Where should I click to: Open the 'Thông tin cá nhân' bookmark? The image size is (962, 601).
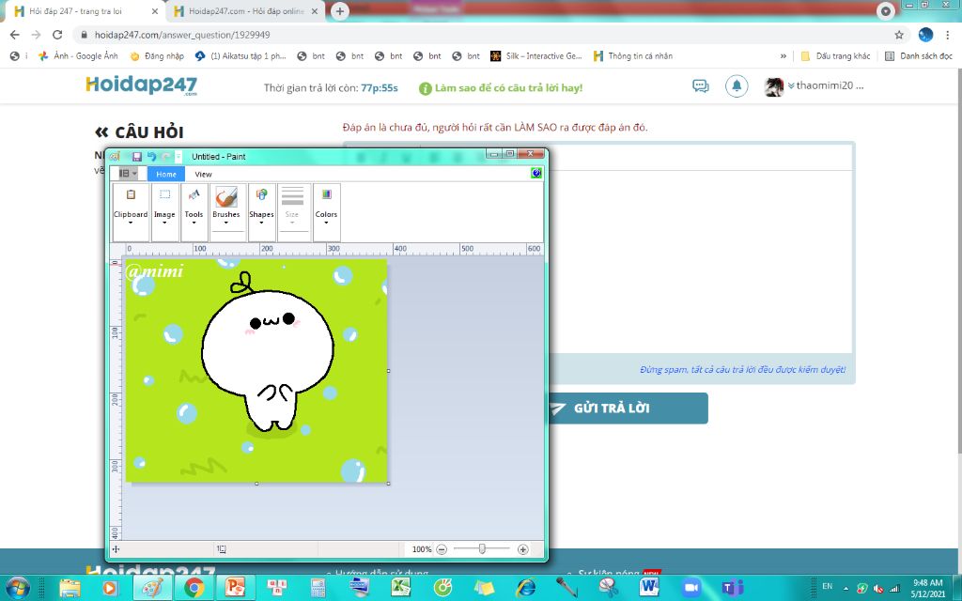633,55
